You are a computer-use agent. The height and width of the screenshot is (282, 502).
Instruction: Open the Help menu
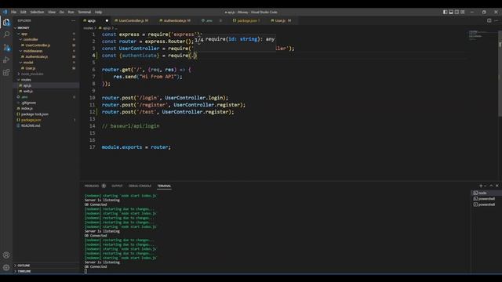[98, 12]
